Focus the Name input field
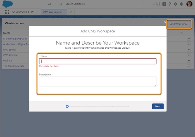Screen dimensions: 195x137 click(97, 61)
